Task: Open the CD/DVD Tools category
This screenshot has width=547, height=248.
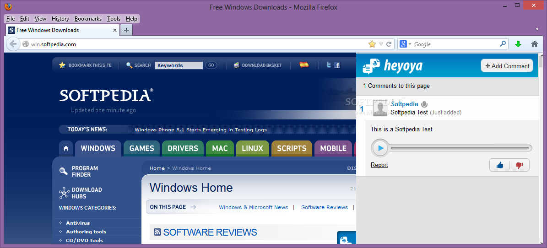Action: pyautogui.click(x=84, y=240)
